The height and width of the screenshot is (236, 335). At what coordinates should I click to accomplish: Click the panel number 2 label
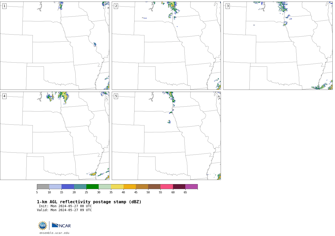(116, 6)
